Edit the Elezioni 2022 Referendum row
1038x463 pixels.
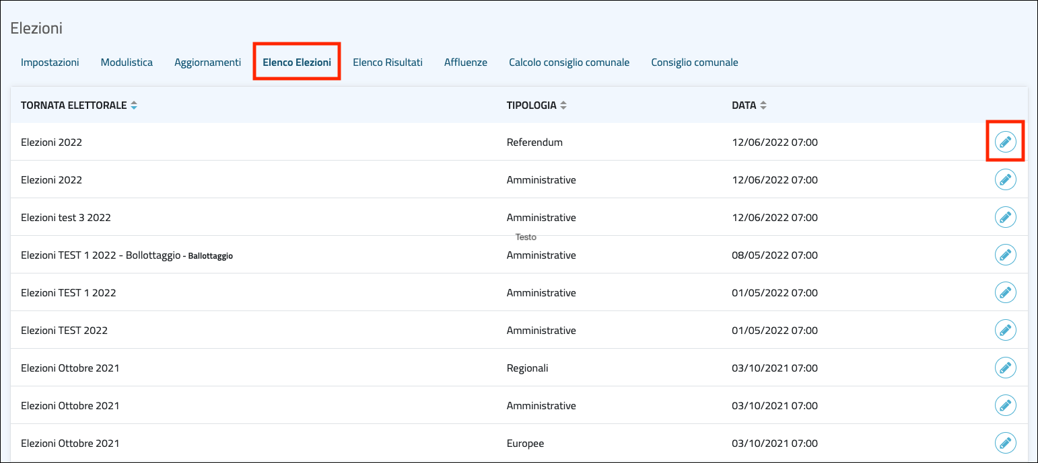[x=1005, y=142]
